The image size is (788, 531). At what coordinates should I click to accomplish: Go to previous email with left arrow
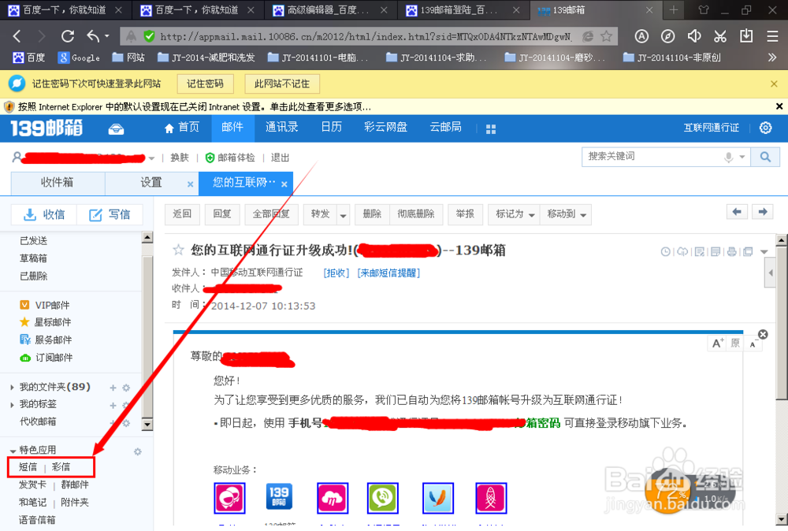(737, 212)
